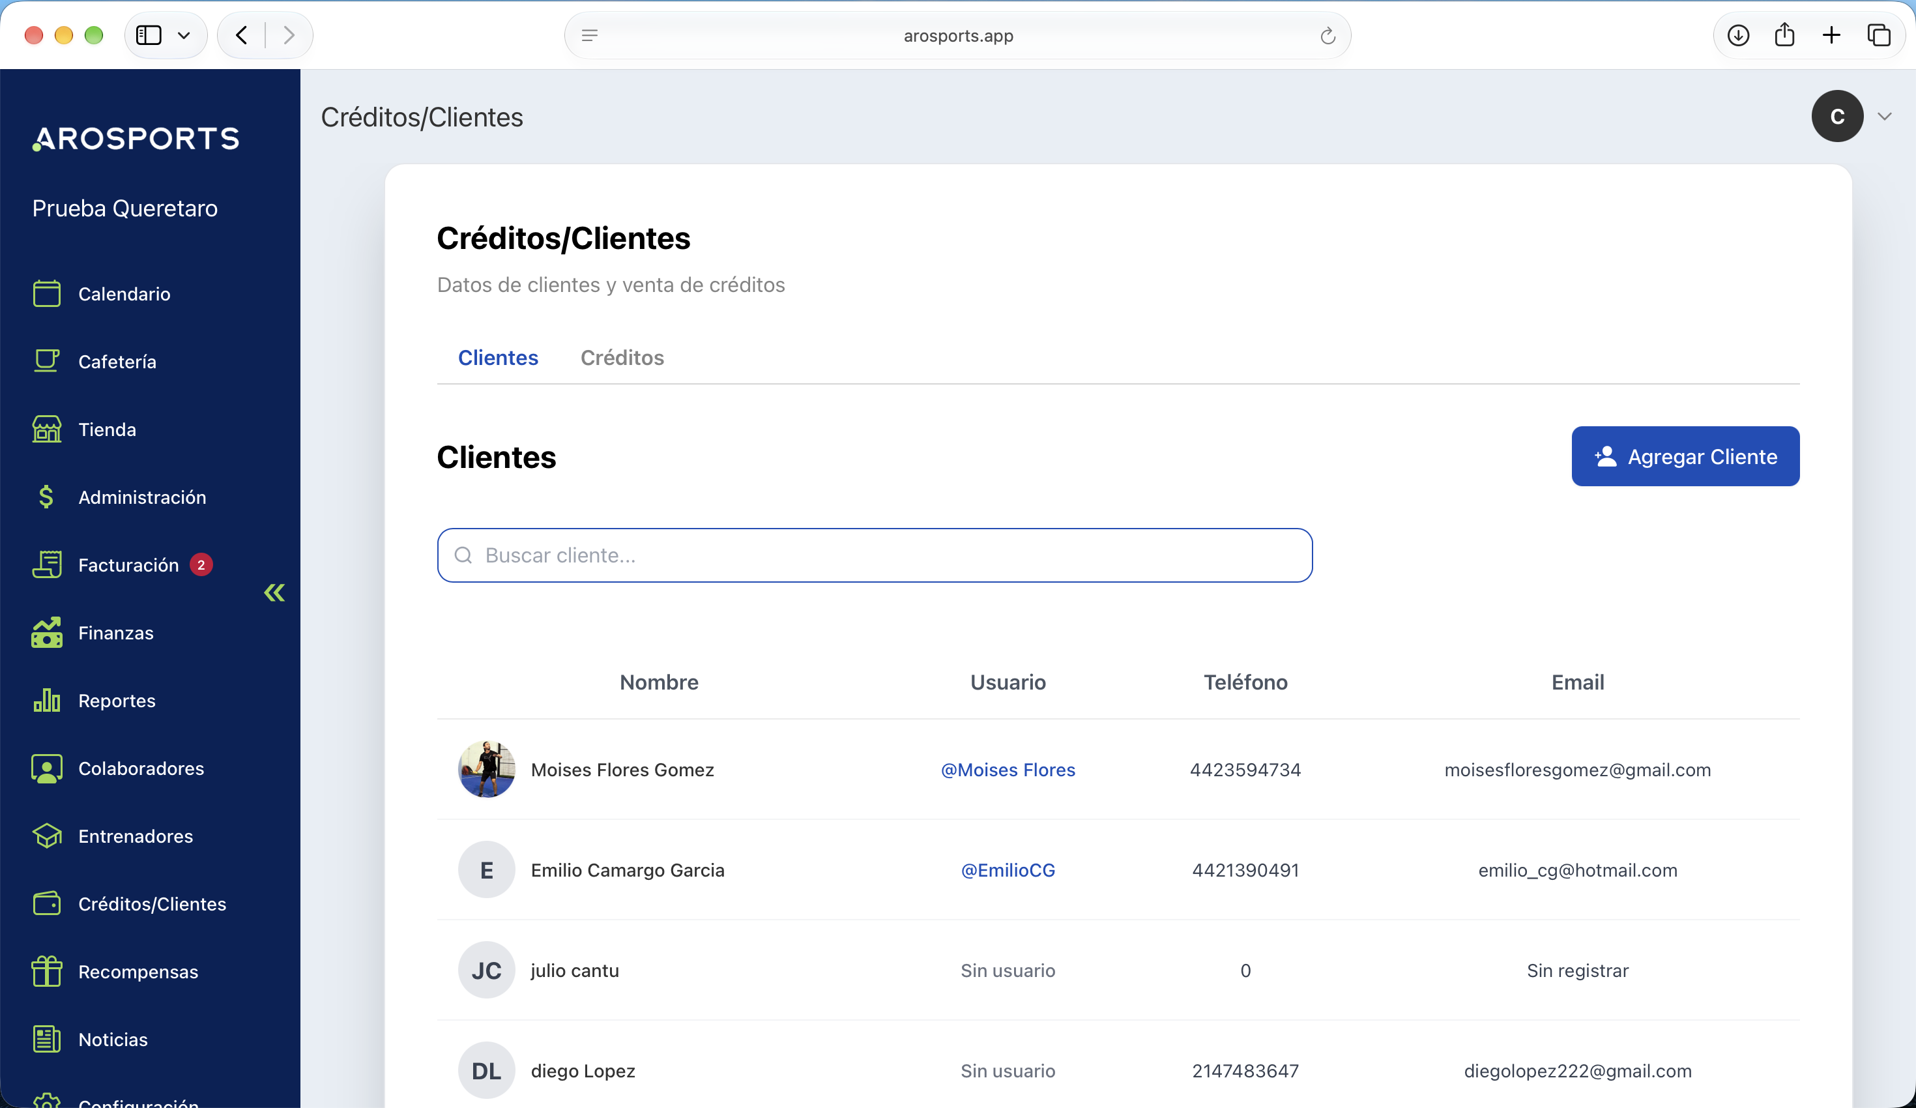Click the Reportes bar chart icon
The image size is (1916, 1108).
(46, 699)
